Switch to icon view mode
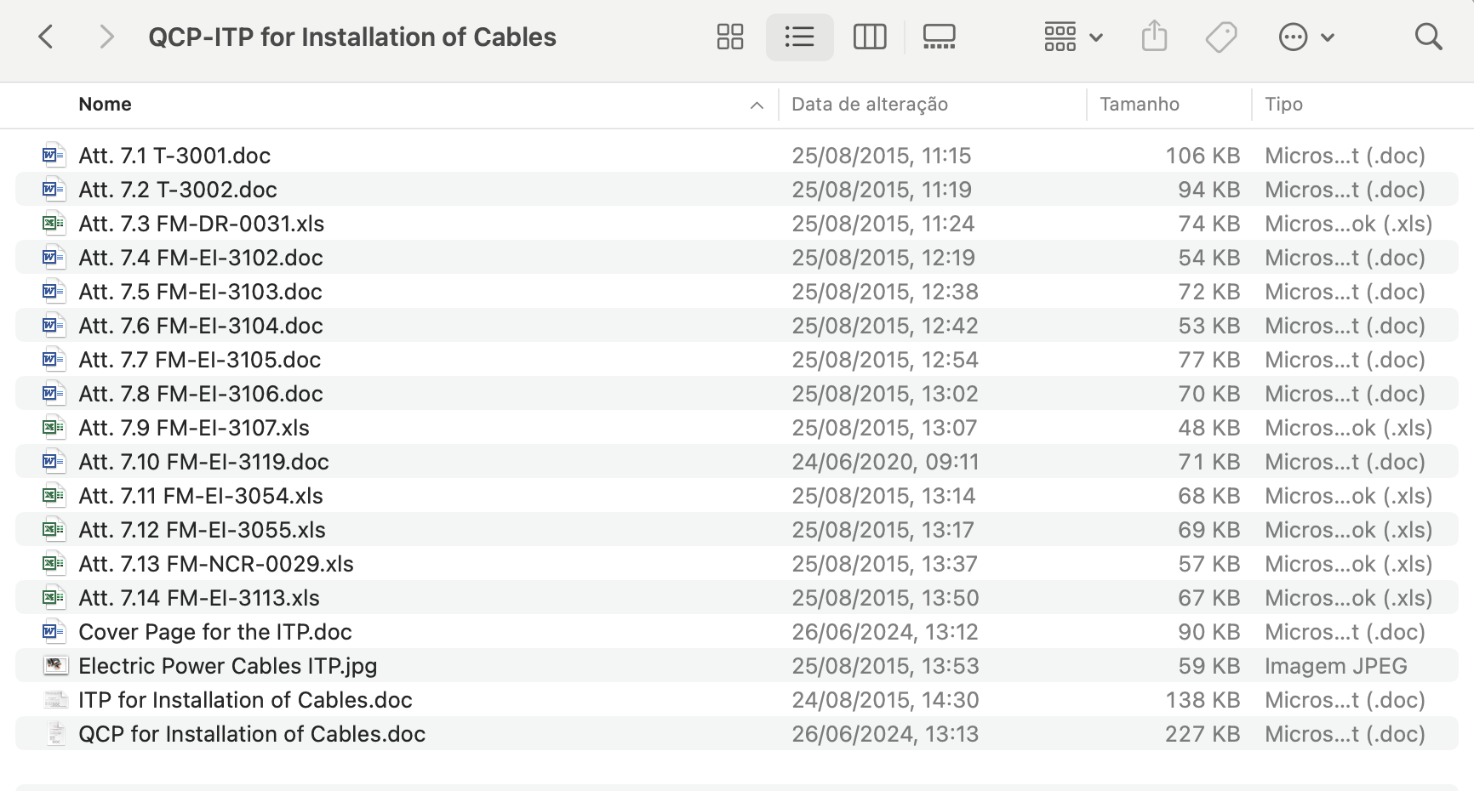The width and height of the screenshot is (1474, 791). pyautogui.click(x=730, y=37)
